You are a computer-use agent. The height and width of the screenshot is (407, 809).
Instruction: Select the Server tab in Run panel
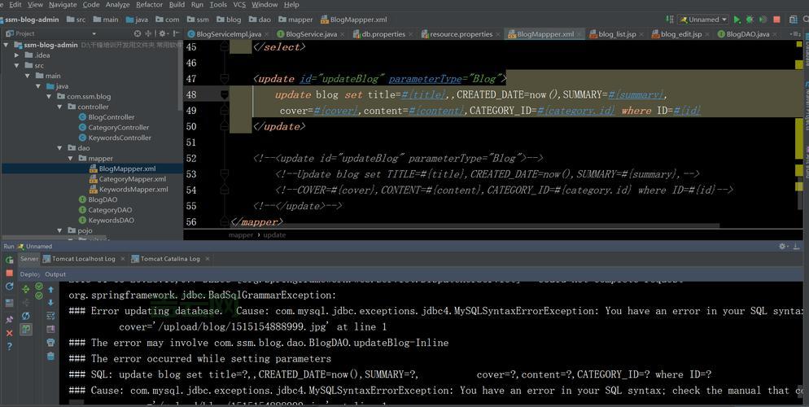29,259
